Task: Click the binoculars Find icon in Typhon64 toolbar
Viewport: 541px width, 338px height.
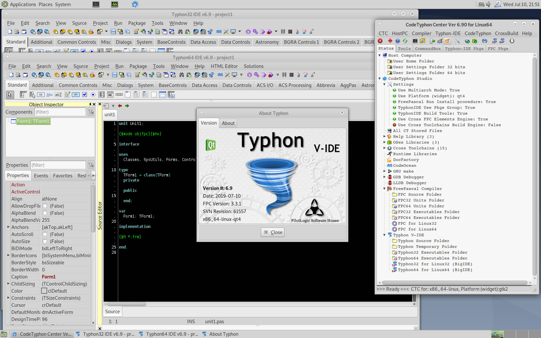Action: click(x=181, y=75)
